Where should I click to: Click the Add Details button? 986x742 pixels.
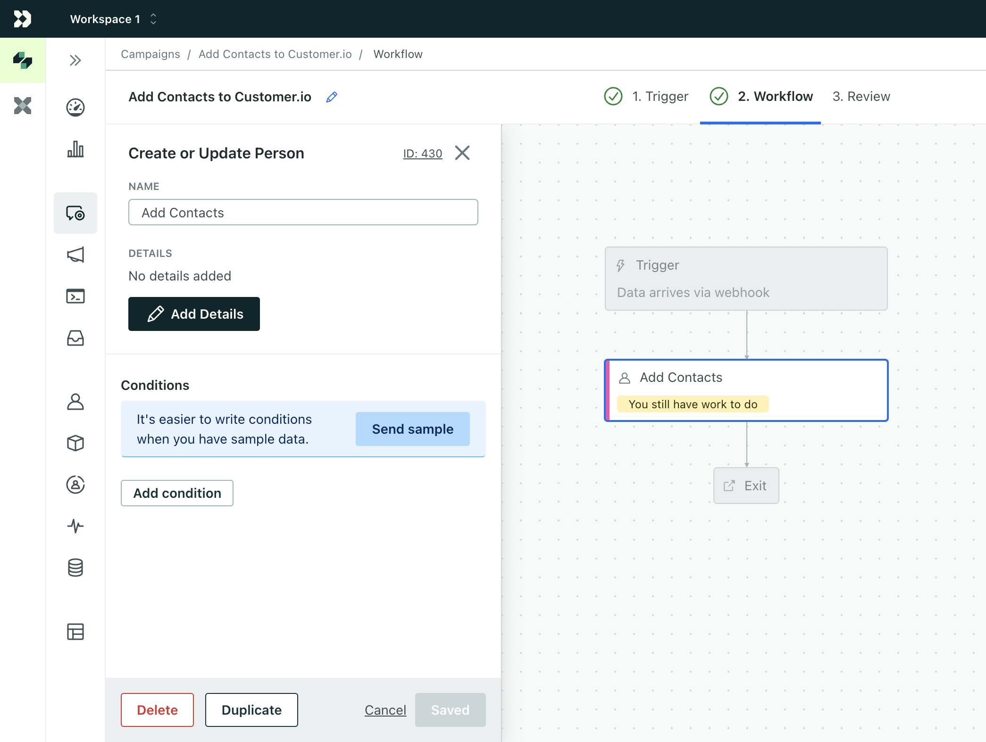tap(194, 314)
